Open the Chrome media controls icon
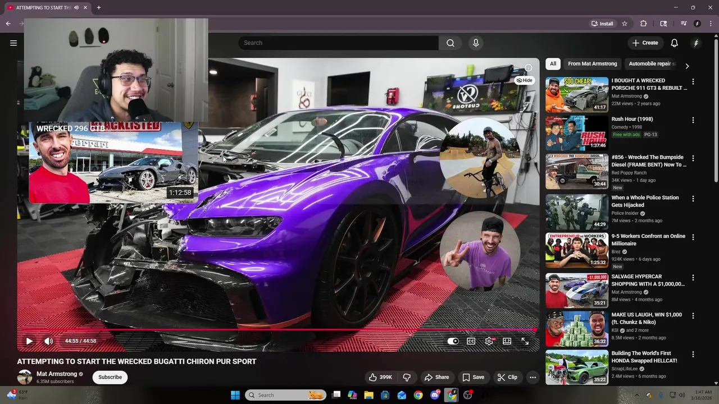Screen dimensions: 719x404 tap(684, 24)
